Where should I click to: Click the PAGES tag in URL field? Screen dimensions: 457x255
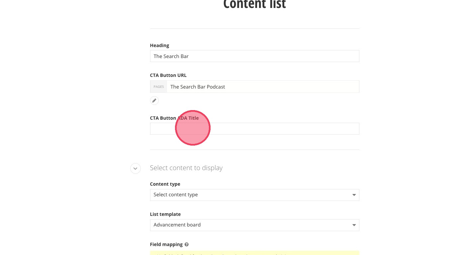[158, 87]
